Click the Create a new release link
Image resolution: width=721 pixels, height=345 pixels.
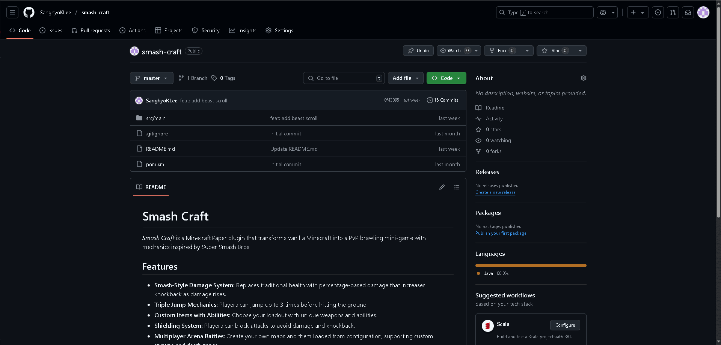(x=495, y=192)
